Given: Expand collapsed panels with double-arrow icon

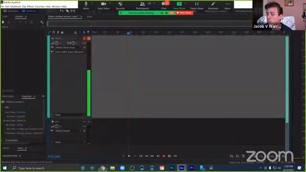Looking at the screenshot, I should [x=44, y=97].
